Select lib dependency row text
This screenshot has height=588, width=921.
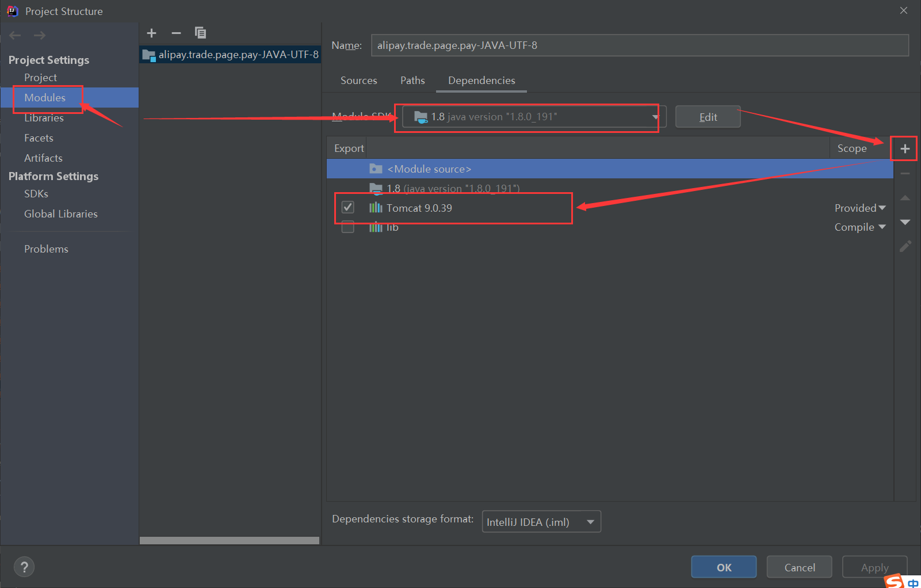click(x=392, y=227)
